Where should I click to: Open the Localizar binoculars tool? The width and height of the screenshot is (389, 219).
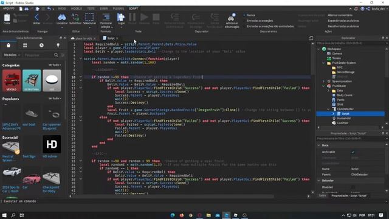pyautogui.click(x=62, y=17)
